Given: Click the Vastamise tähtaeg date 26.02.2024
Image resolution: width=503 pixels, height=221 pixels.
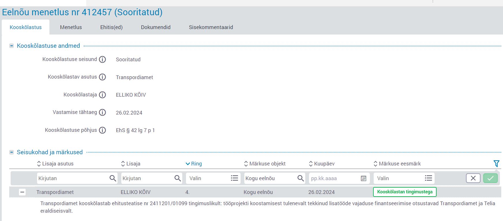Looking at the screenshot, I should [x=129, y=113].
